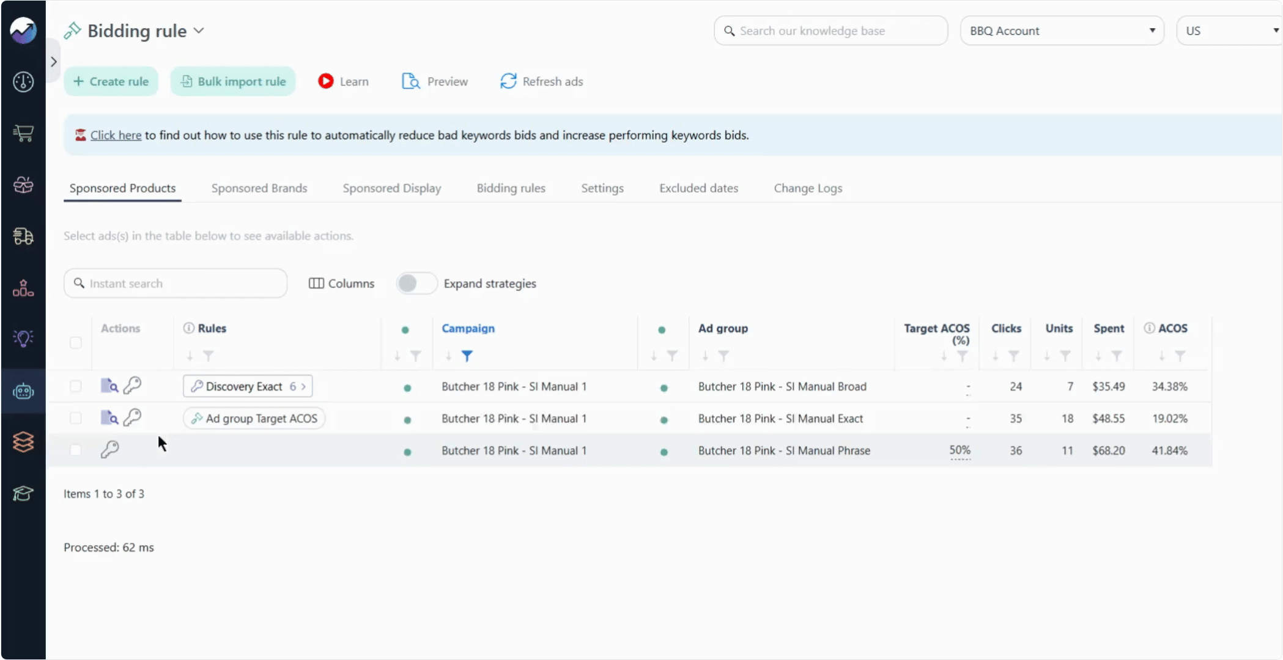Open the lightbulb ideas sidebar icon
This screenshot has width=1283, height=660.
(23, 339)
